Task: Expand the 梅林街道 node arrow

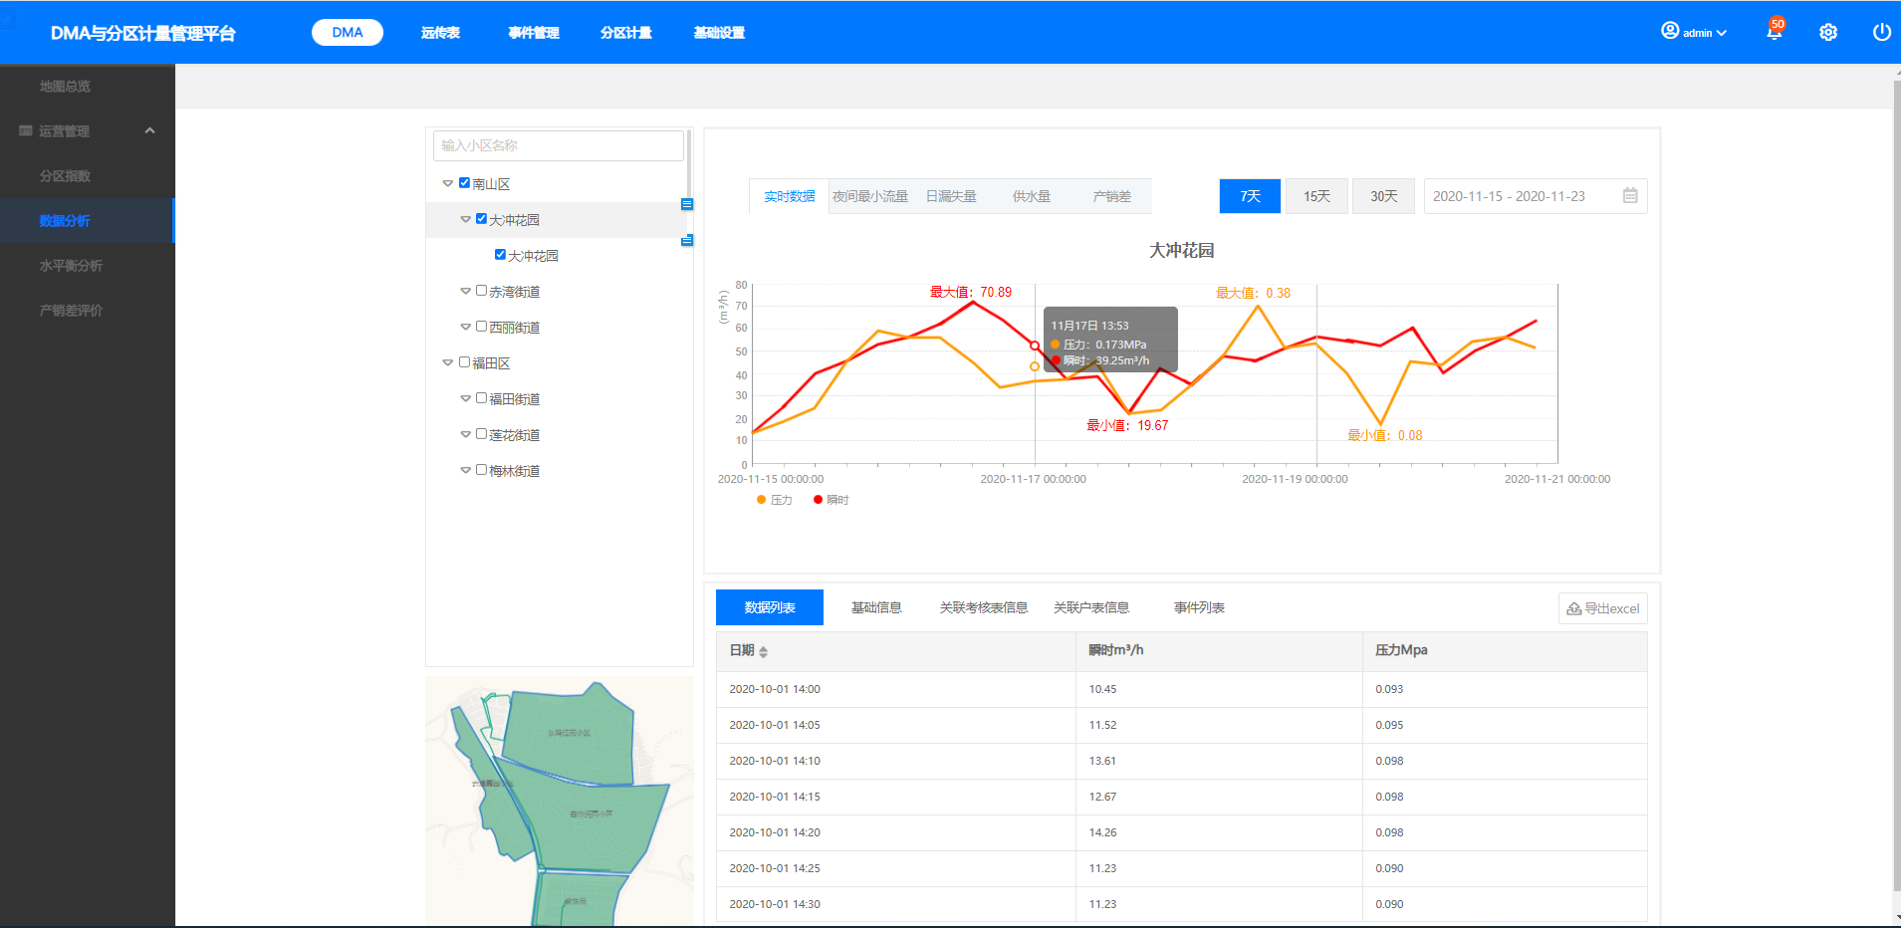Action: tap(465, 471)
